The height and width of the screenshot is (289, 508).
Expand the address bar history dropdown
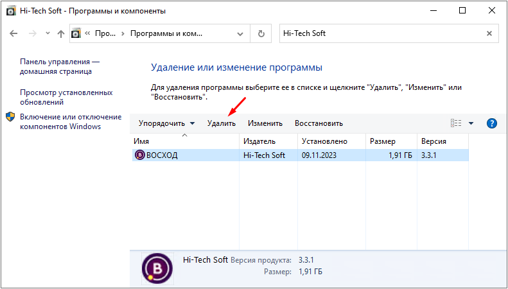241,33
